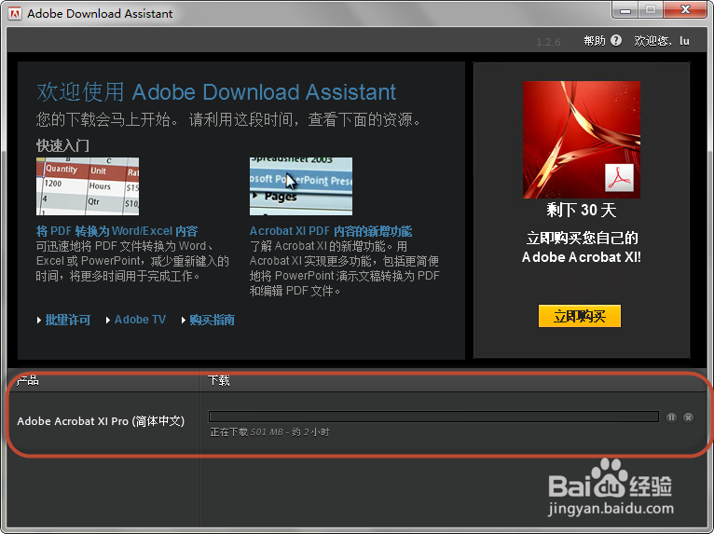The height and width of the screenshot is (534, 714).
Task: Click the PowerPoint Pages thumbnail
Action: pyautogui.click(x=301, y=186)
